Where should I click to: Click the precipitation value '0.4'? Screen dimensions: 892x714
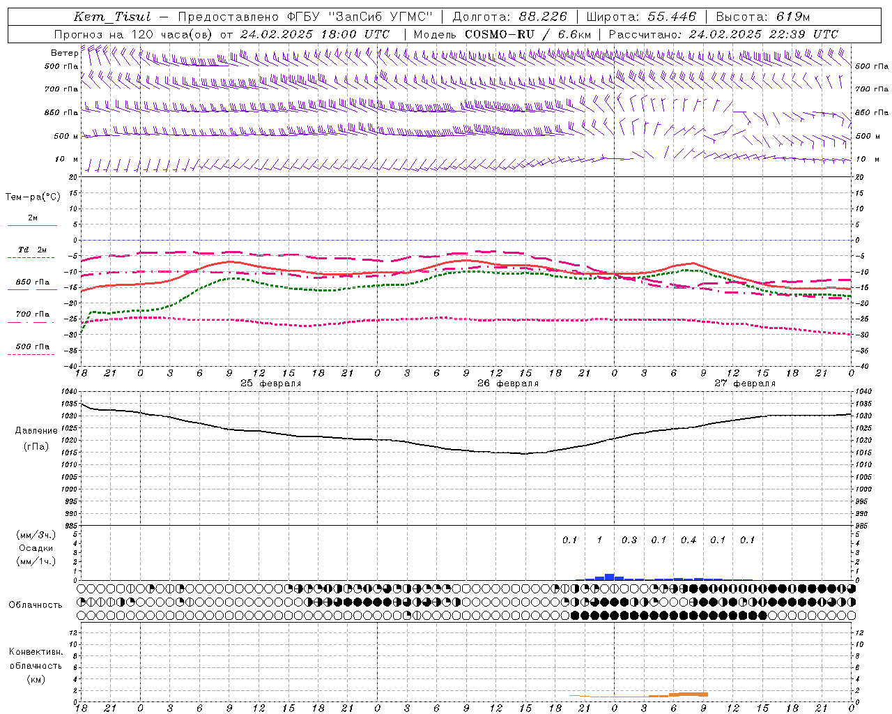(689, 540)
